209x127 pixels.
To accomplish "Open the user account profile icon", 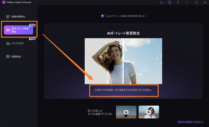I will [x=170, y=2].
